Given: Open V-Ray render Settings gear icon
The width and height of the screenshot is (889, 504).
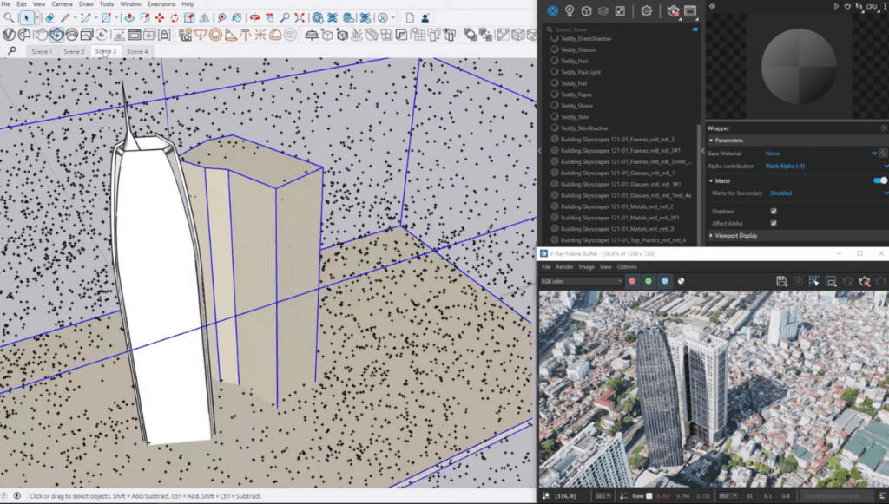Looking at the screenshot, I should coord(647,10).
